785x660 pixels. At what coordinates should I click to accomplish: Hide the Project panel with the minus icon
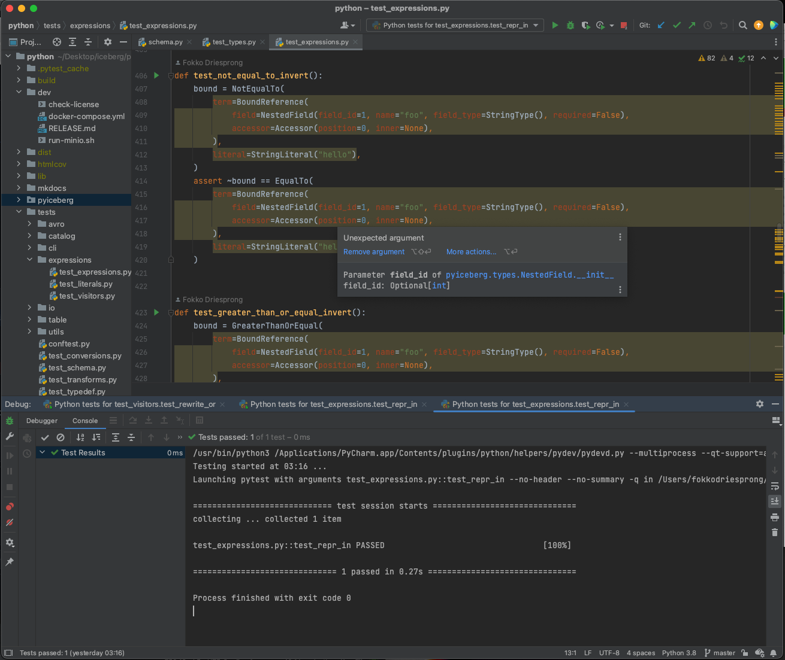[x=123, y=42]
